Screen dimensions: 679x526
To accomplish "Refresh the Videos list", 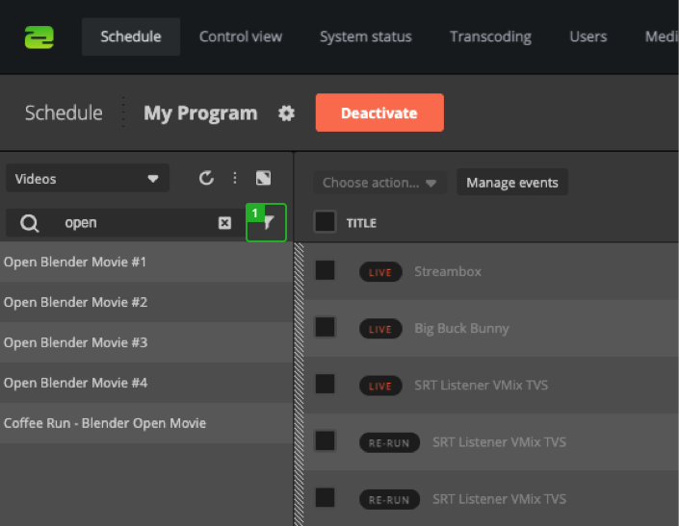I will pos(206,178).
